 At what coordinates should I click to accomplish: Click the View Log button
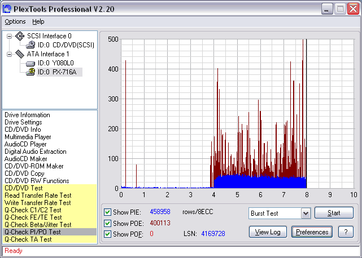268,232
